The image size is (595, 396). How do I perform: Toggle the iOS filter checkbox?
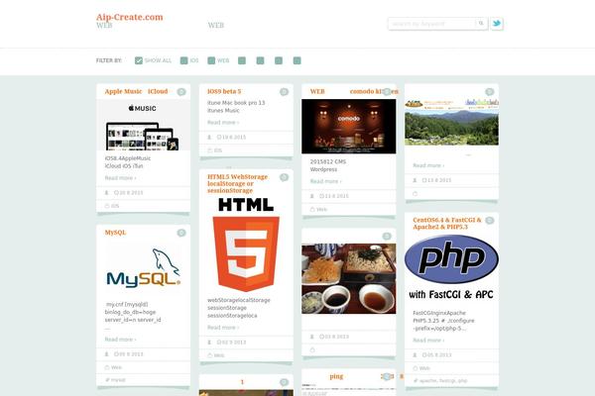[184, 60]
